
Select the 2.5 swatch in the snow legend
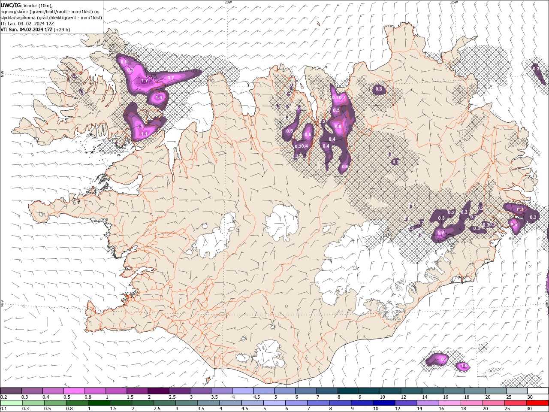[179, 391]
